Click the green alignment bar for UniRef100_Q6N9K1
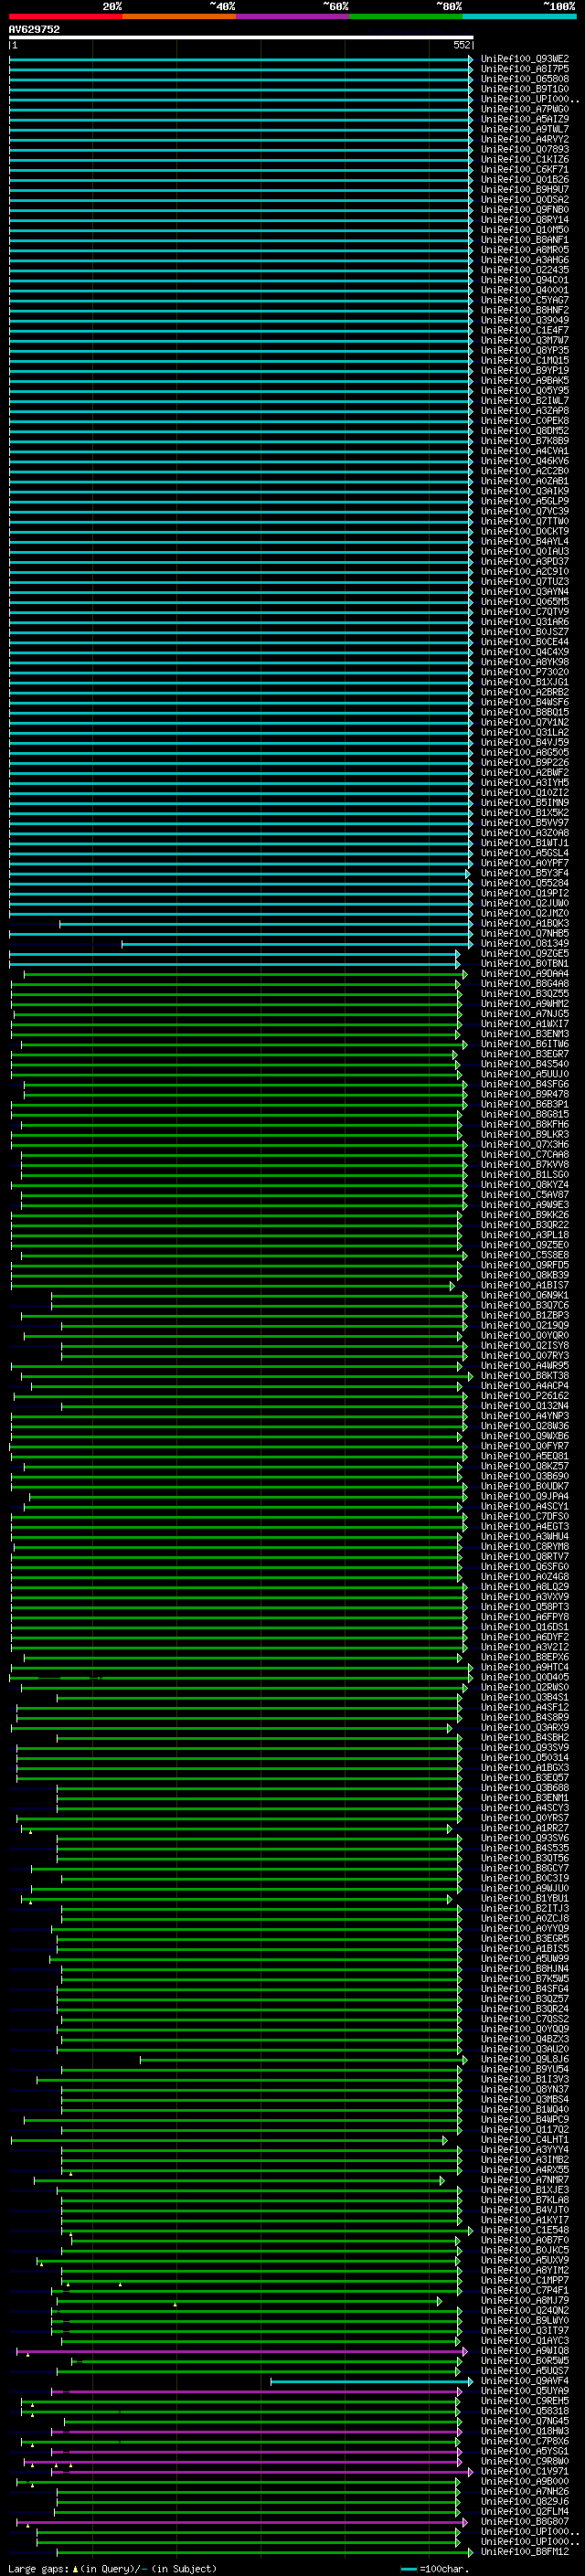 [259, 1296]
